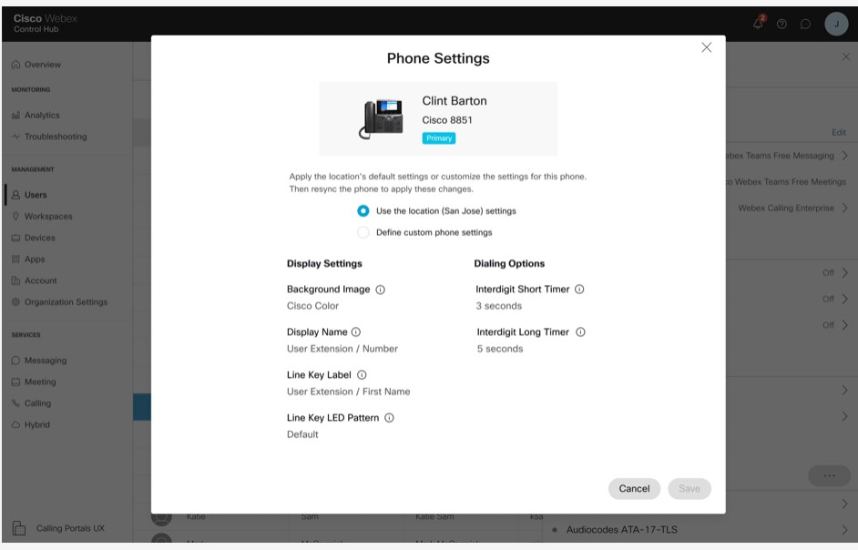Screen dimensions: 858x550
Task: Expand Webex Calling Enterprise chevron
Action: [844, 209]
